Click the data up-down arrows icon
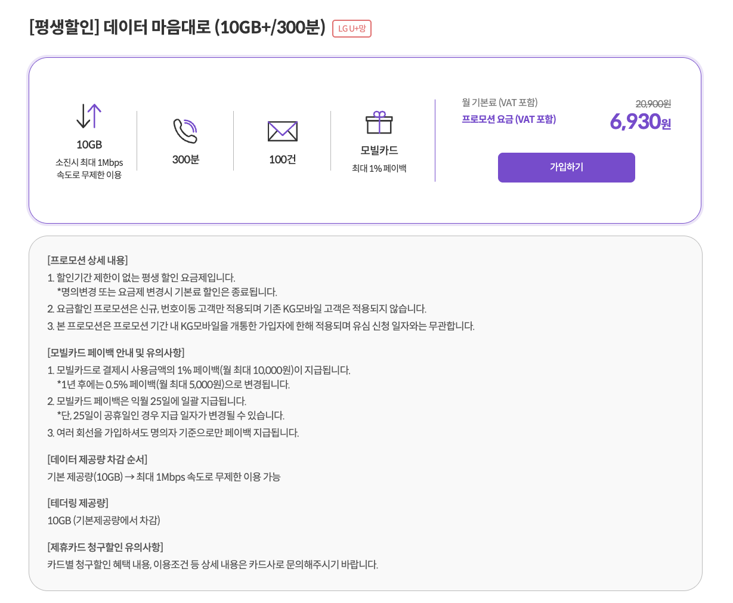 click(x=89, y=116)
